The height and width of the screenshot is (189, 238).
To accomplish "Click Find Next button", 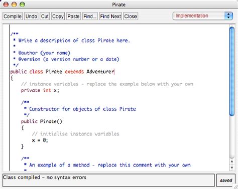I will coord(110,16).
